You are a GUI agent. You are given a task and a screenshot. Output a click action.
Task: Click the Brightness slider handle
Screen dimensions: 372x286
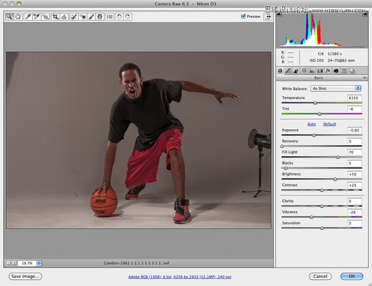pyautogui.click(x=335, y=179)
